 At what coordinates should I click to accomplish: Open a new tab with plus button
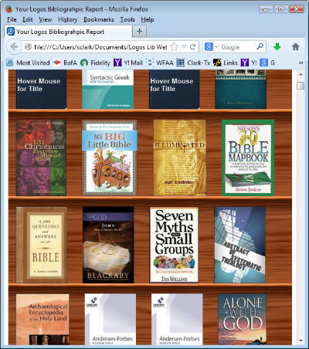[140, 32]
